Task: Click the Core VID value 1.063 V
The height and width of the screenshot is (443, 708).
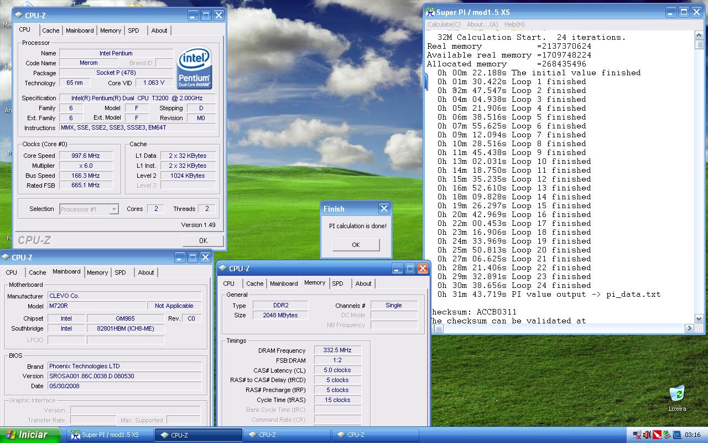Action: click(153, 83)
